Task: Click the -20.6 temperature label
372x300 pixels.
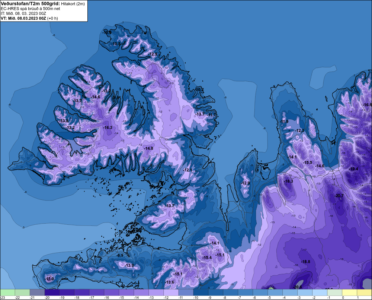Action: [x=297, y=287]
